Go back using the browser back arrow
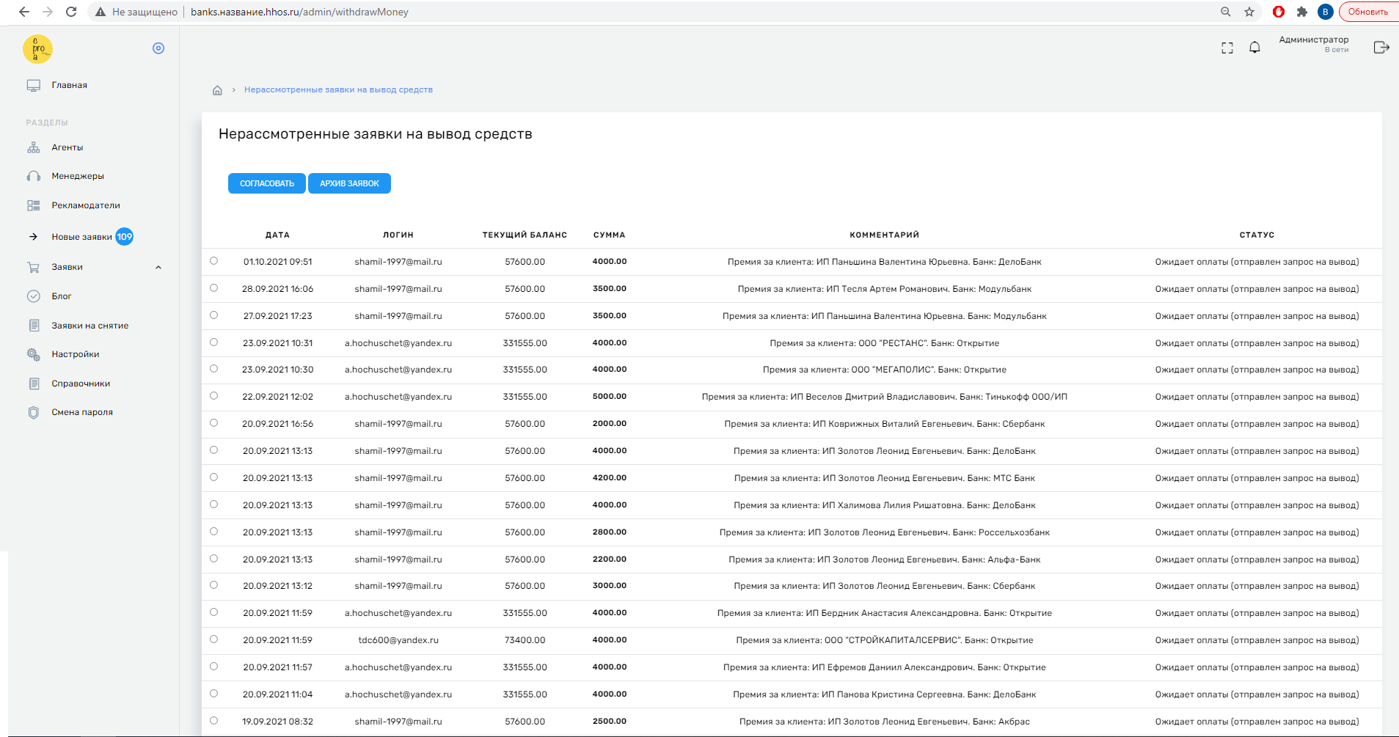 tap(24, 12)
